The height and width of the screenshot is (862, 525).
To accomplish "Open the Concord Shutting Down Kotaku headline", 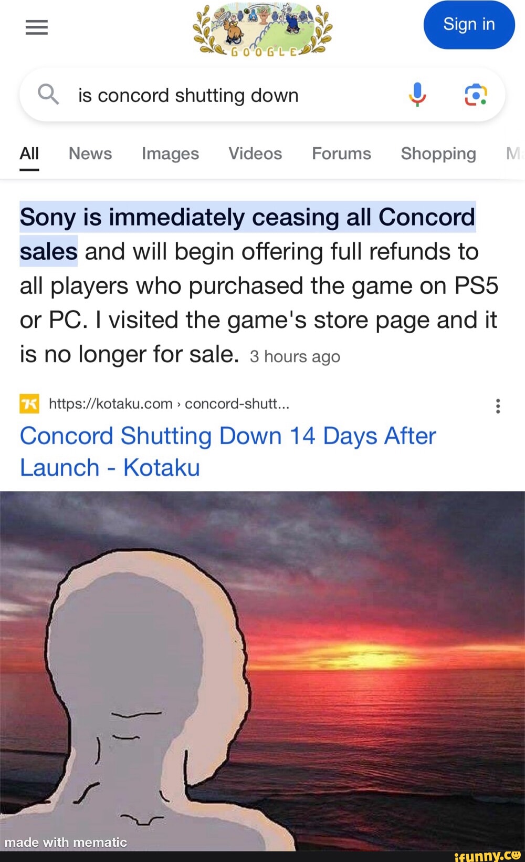I will [x=228, y=451].
